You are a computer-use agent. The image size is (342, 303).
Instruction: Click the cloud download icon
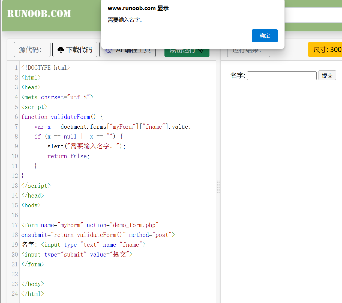pyautogui.click(x=61, y=50)
